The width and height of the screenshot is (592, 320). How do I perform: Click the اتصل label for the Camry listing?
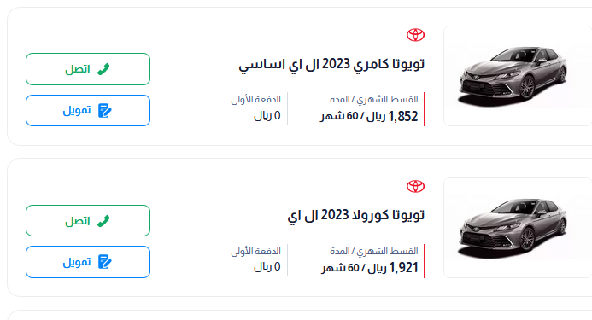(78, 69)
